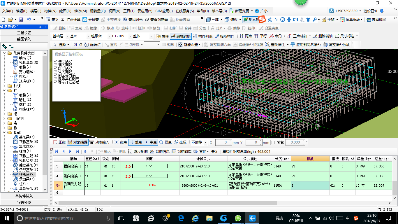Screen dimensions: 398x224
Task: Collapse the 常用构件类型 tree node
Action: click(x=4, y=53)
